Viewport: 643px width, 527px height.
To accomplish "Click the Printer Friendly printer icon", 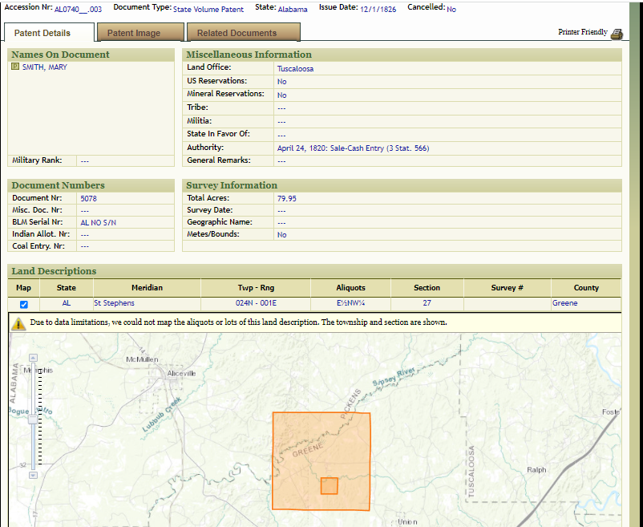I will click(617, 34).
